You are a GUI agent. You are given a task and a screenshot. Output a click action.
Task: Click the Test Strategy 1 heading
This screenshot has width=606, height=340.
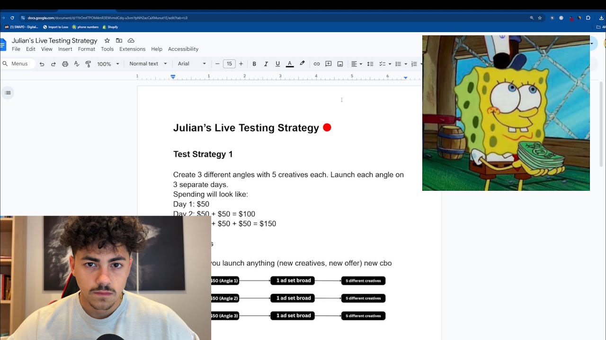(203, 154)
